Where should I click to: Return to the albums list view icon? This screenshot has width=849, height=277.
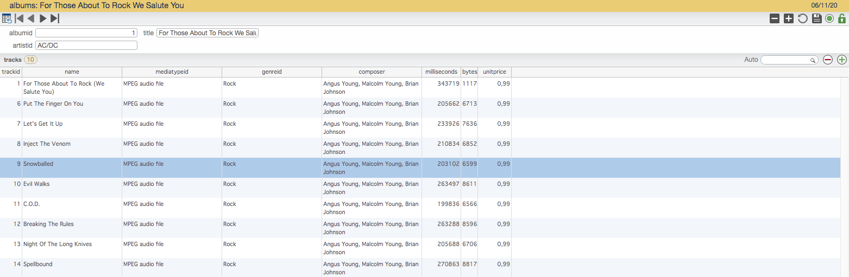7,18
